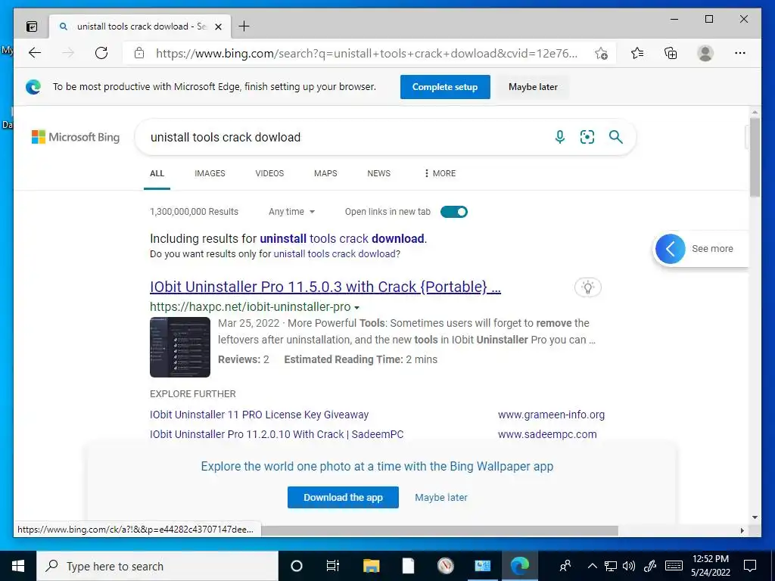Click the scroll right arrow
The height and width of the screenshot is (581, 775).
742,530
